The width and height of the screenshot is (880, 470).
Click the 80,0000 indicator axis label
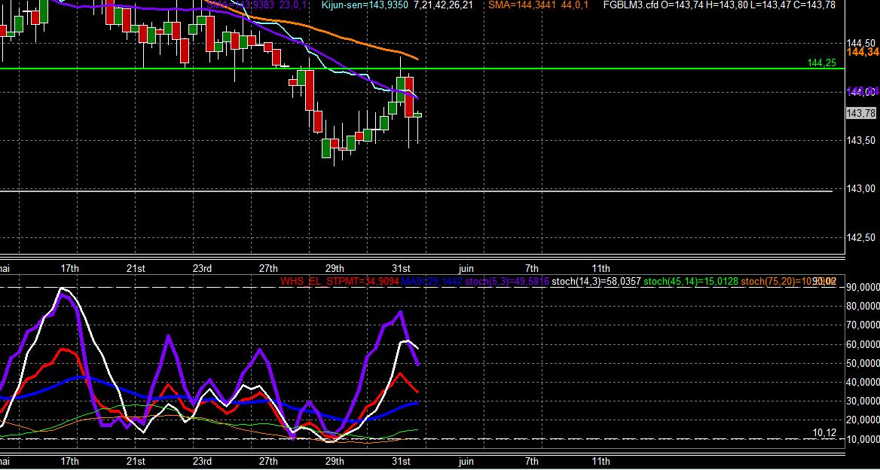863,307
